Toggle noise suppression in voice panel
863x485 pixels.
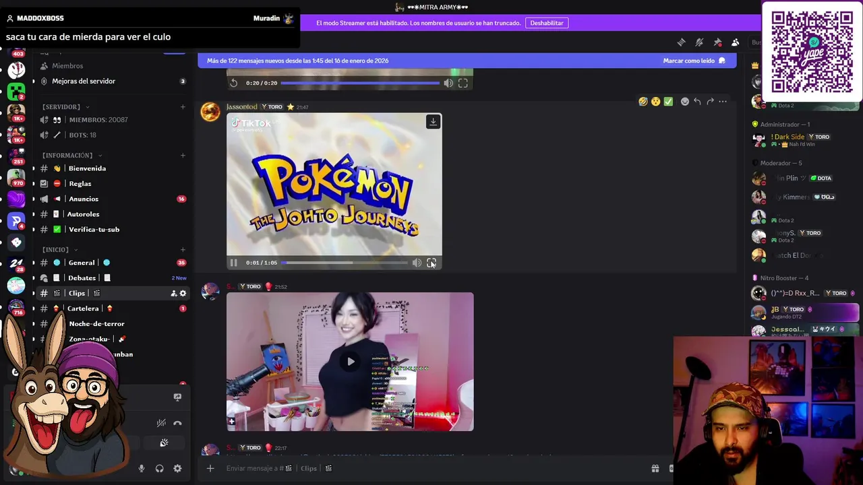(161, 423)
